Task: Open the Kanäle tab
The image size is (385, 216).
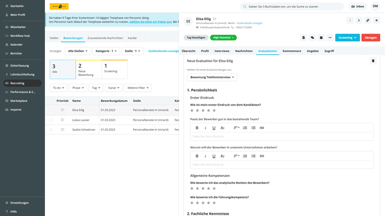Action: pos(132,38)
